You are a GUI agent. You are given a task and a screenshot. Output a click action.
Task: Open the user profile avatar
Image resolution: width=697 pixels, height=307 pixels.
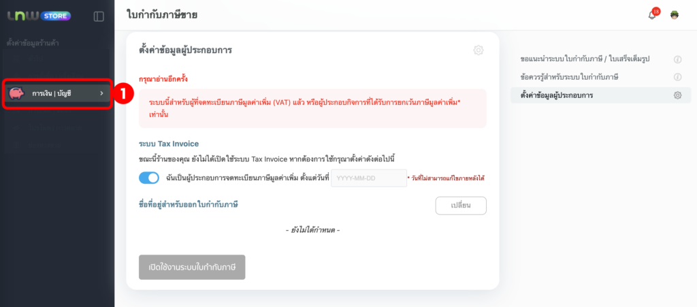675,15
